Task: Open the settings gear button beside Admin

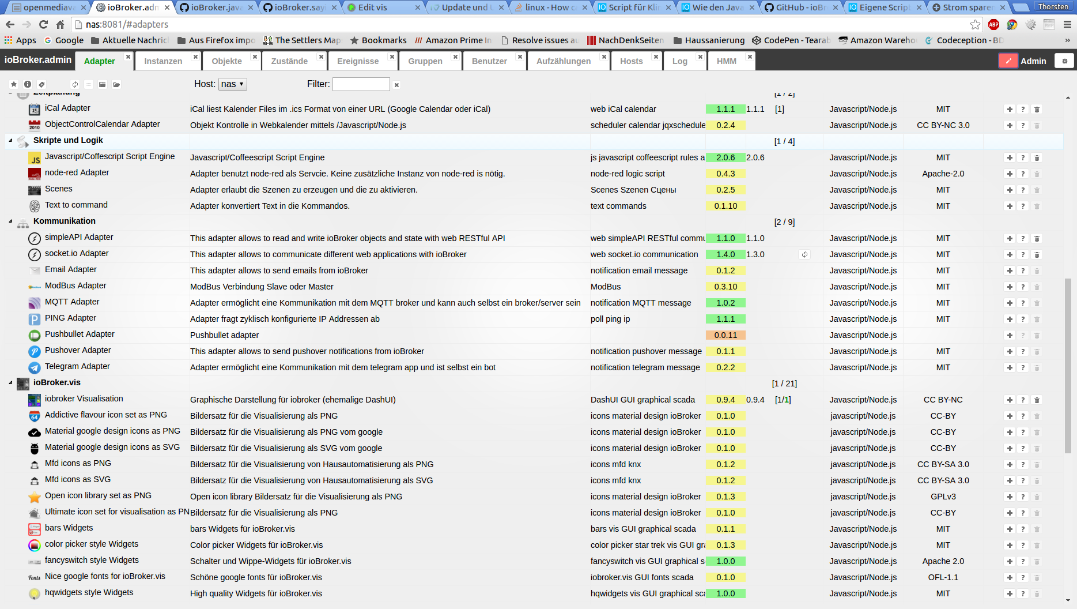Action: [1064, 61]
